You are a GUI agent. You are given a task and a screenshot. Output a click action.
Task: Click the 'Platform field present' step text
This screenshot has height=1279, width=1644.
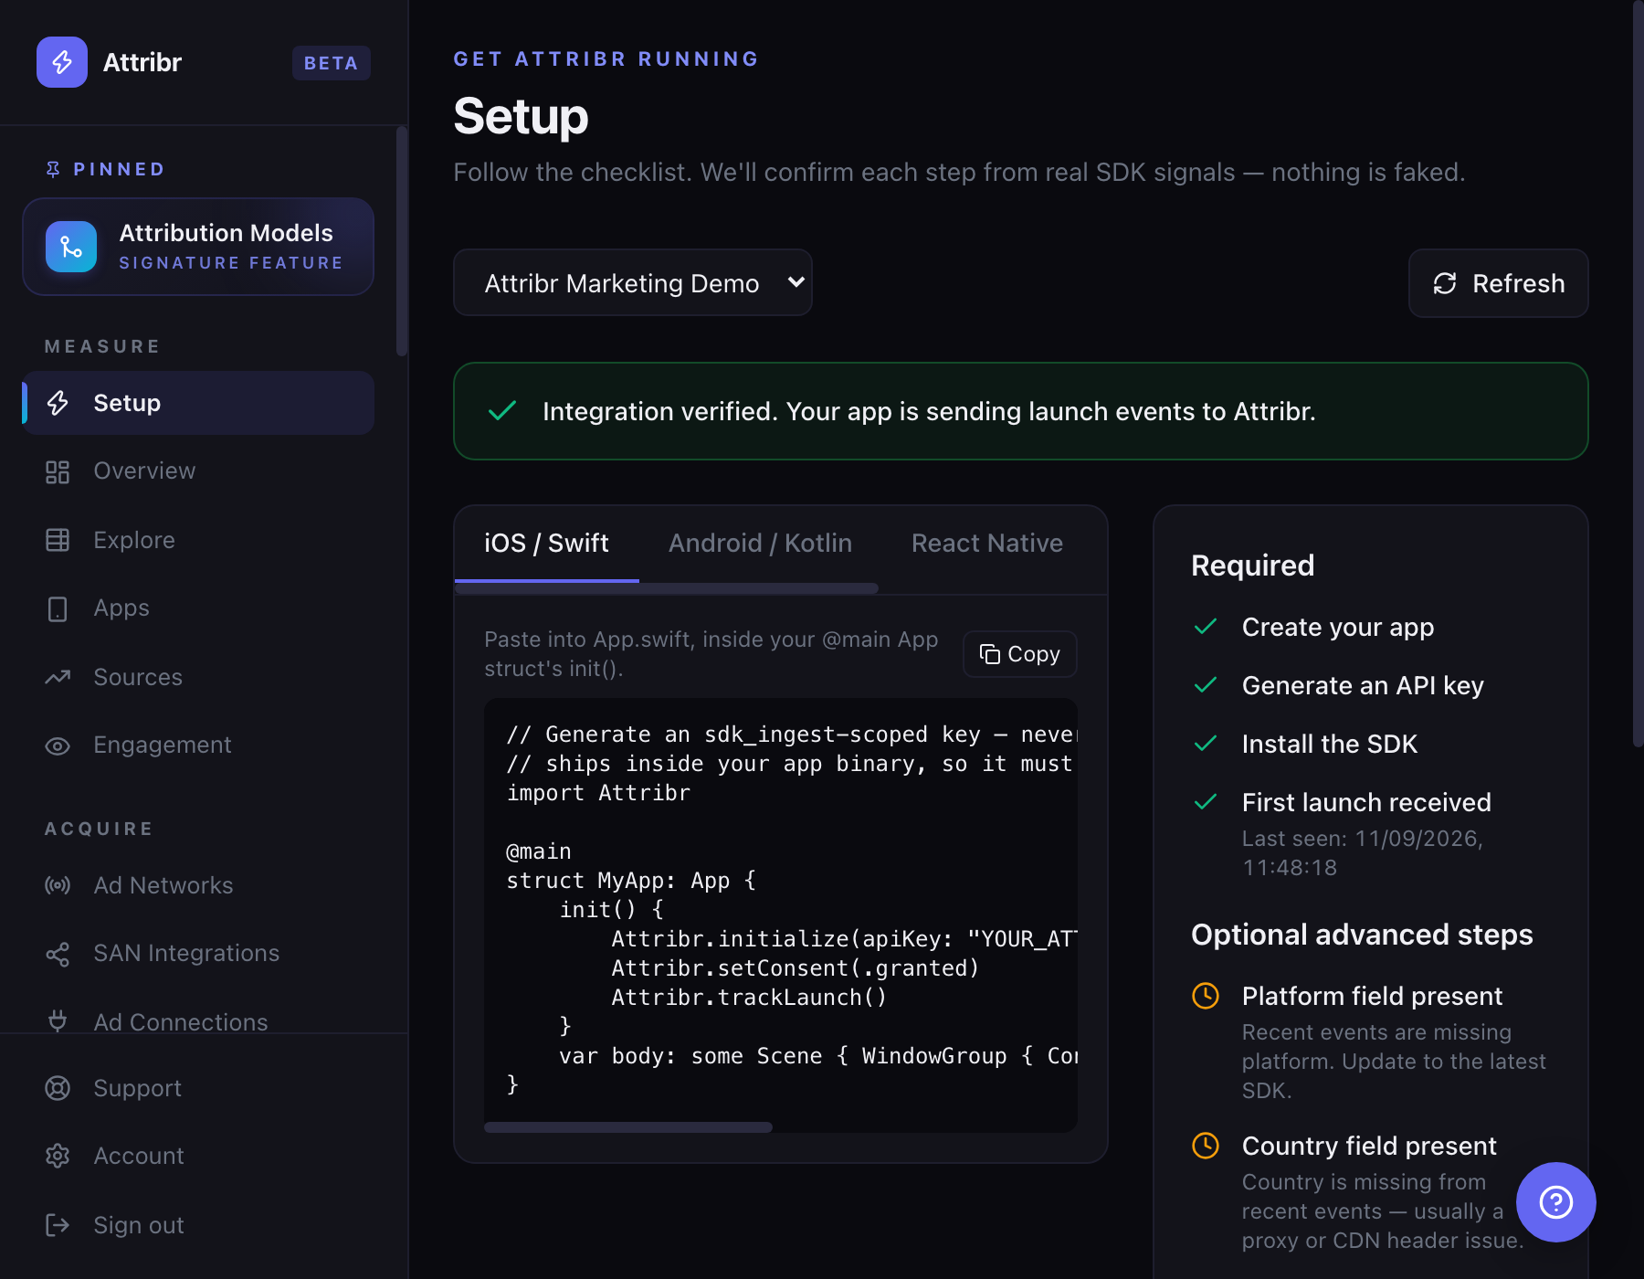[x=1372, y=996]
